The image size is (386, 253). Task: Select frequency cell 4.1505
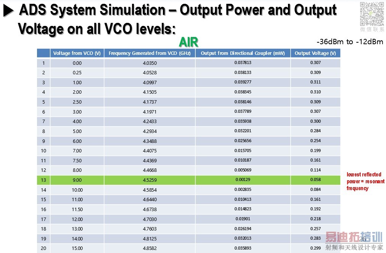click(150, 92)
